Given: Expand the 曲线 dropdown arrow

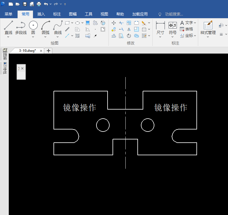Looking at the screenshot, I should pyautogui.click(x=58, y=37).
